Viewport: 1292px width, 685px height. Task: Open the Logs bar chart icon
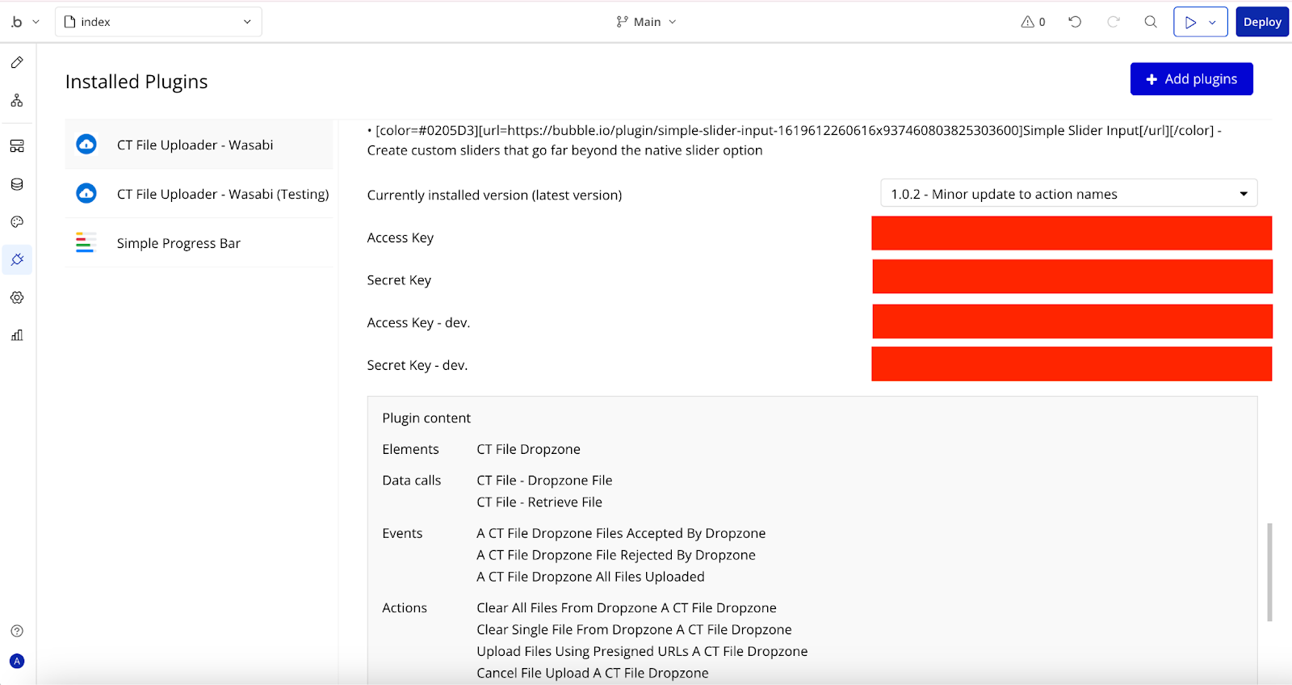17,335
